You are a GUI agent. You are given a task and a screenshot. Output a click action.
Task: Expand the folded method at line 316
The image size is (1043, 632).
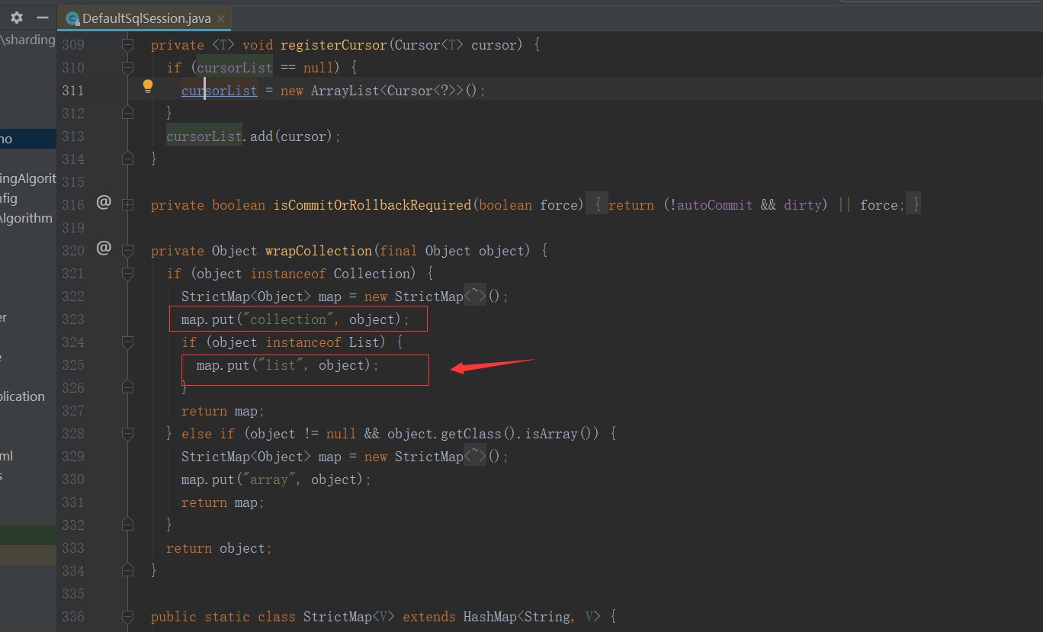coord(127,205)
